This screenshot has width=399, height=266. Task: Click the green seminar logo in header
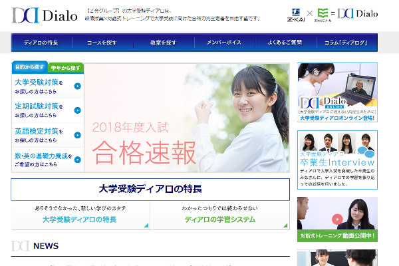pyautogui.click(x=323, y=15)
